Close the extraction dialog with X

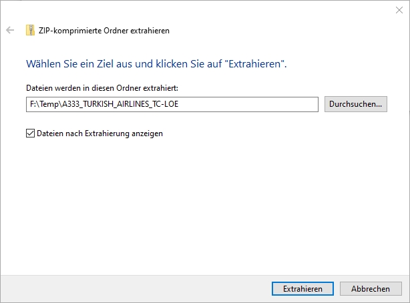tap(399, 10)
